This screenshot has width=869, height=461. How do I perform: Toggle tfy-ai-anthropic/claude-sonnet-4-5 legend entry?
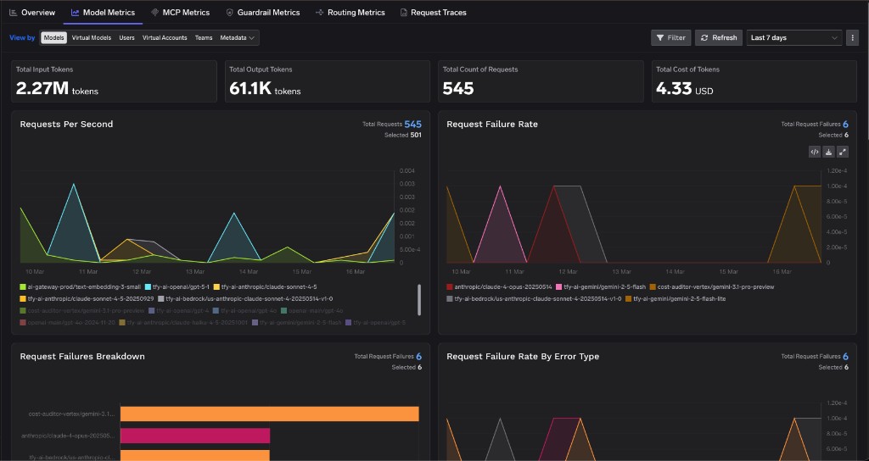265,286
